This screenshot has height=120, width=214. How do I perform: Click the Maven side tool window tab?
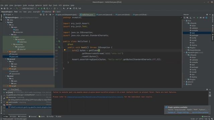pyautogui.click(x=213, y=37)
